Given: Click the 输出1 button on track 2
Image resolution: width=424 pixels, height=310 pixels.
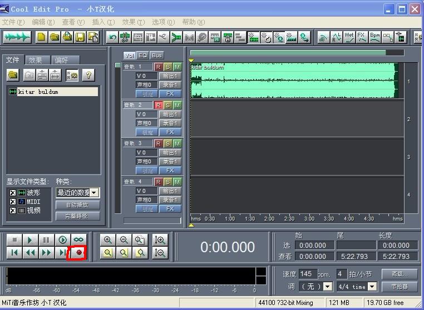Looking at the screenshot, I should coord(170,114).
